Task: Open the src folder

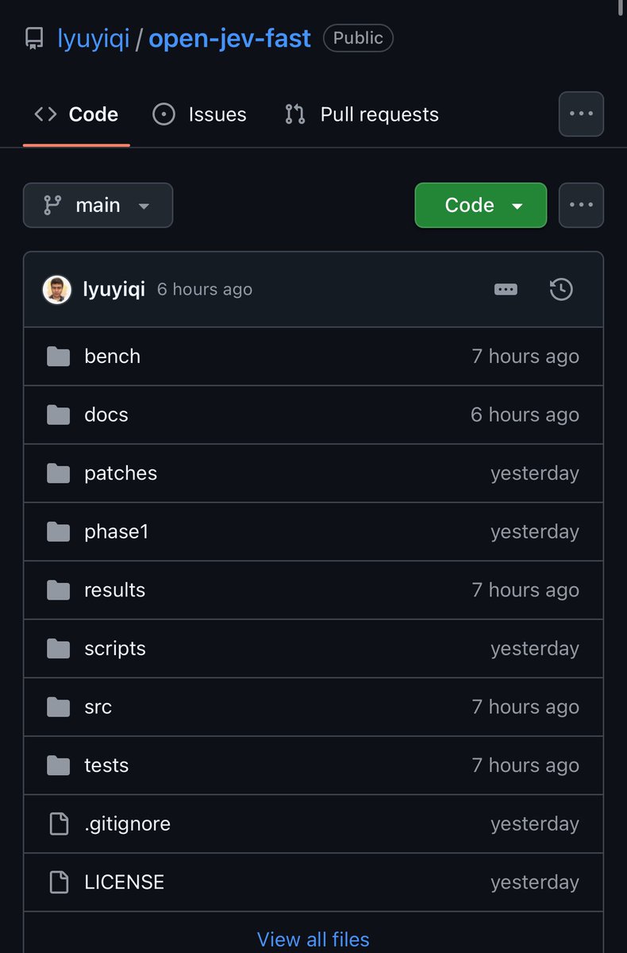Action: [x=98, y=707]
